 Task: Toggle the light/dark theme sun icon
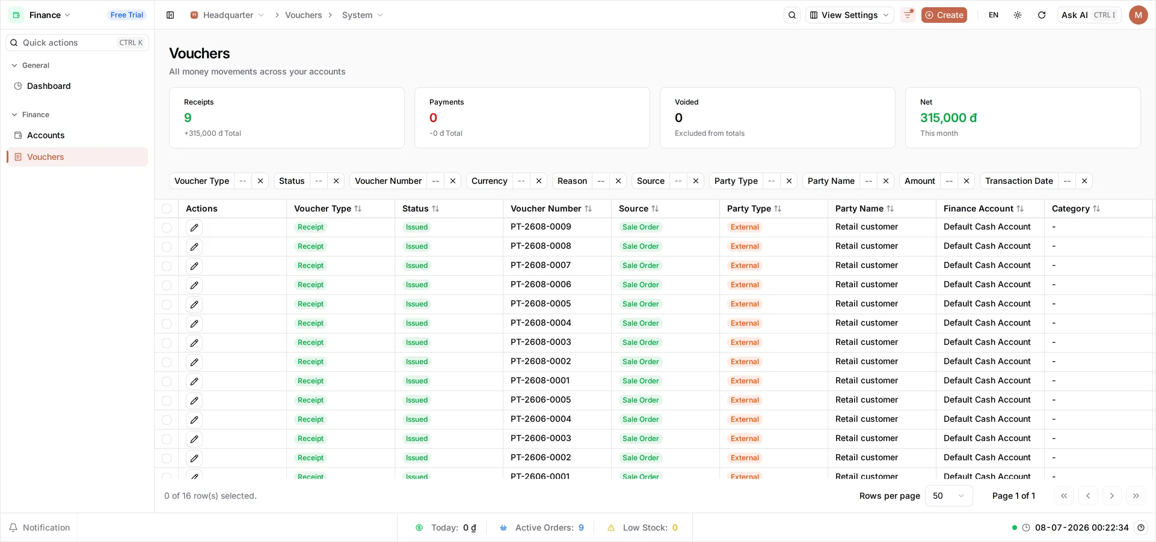(x=1018, y=15)
